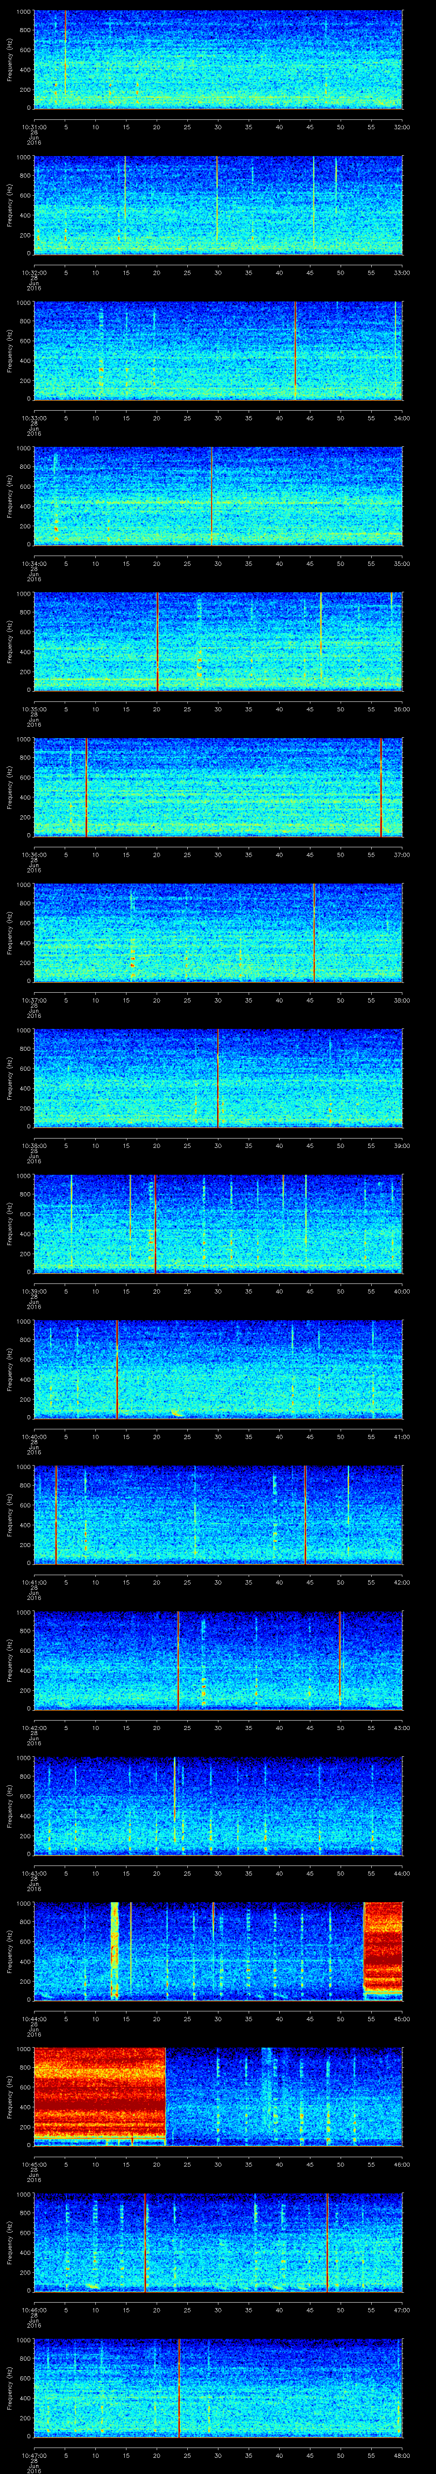436x2474 pixels.
Task: Select the red line near 13s in 10:40 spectrogram
Action: coord(117,1369)
